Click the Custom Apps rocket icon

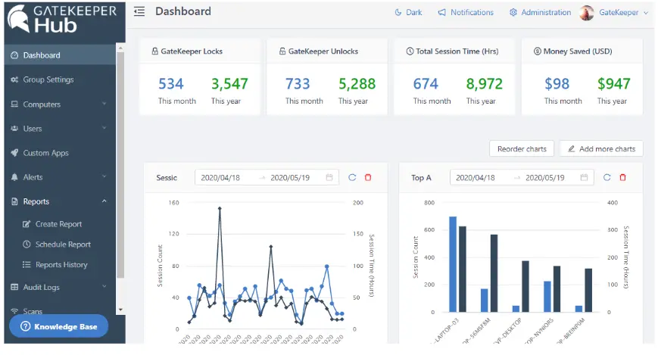[14, 153]
